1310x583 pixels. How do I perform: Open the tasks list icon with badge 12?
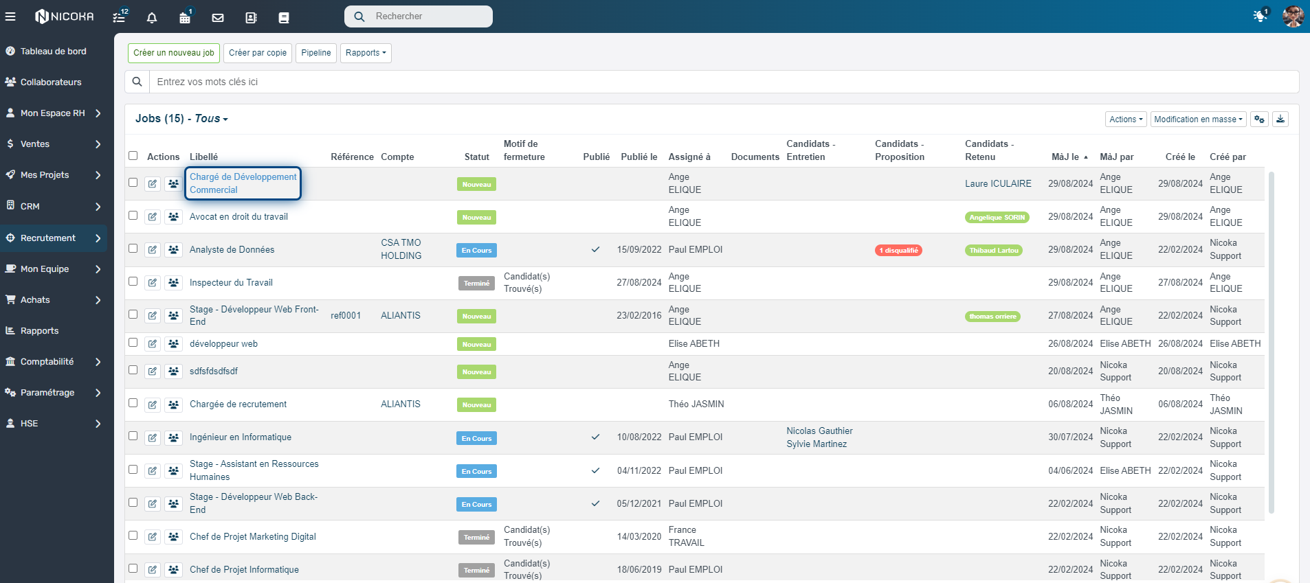(x=120, y=16)
